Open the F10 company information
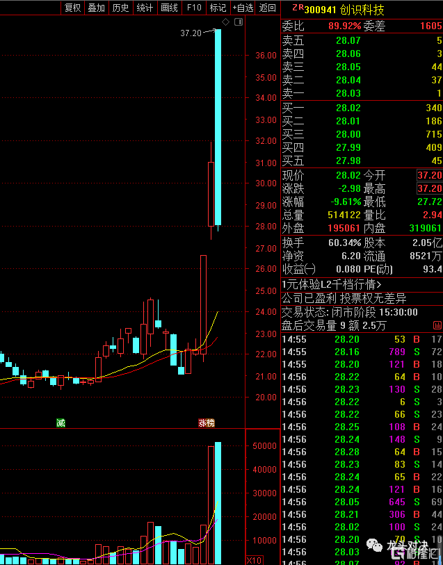 tap(194, 8)
